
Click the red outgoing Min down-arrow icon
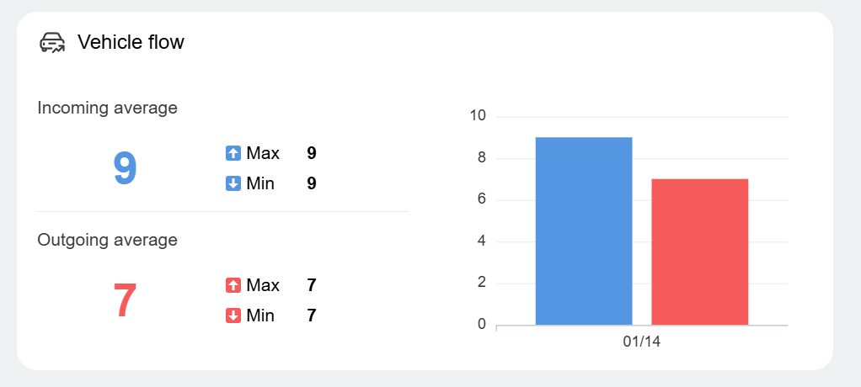click(233, 316)
